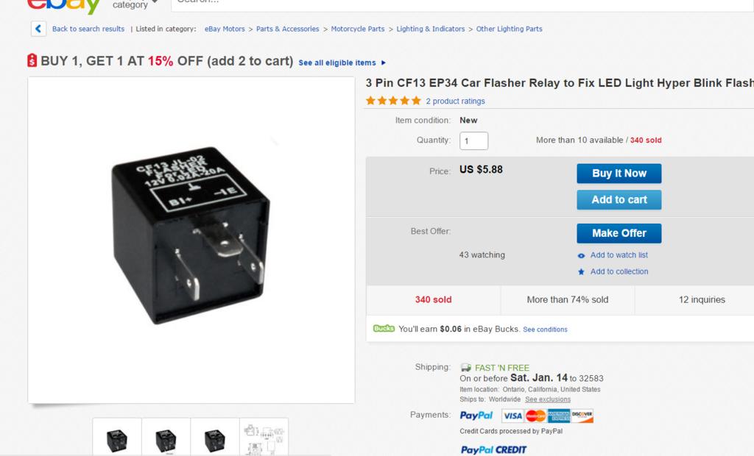The image size is (754, 456).
Task: Click the five-star rating icons
Action: pos(393,101)
